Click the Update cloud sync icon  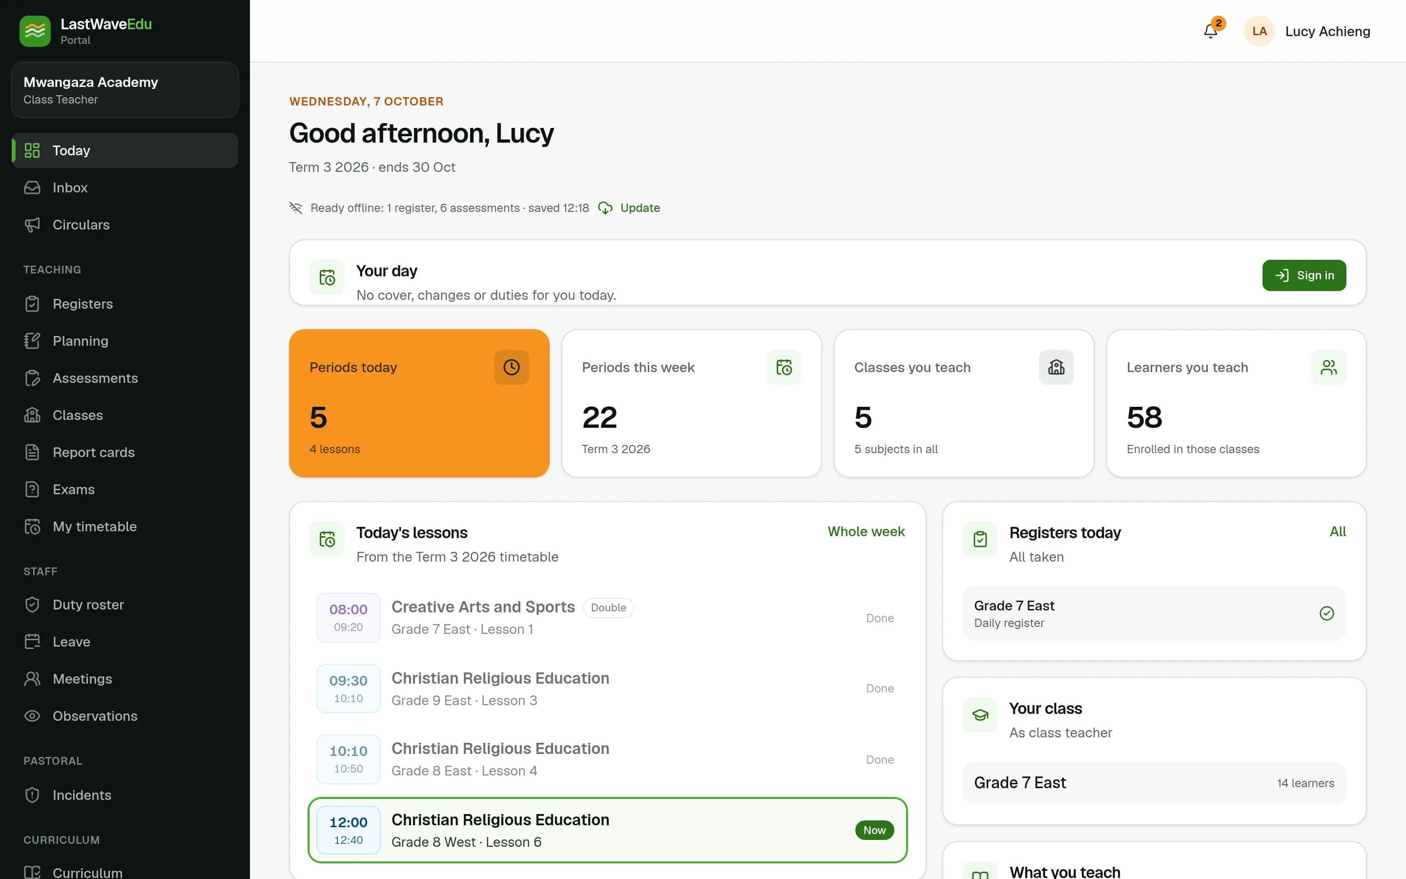click(605, 208)
